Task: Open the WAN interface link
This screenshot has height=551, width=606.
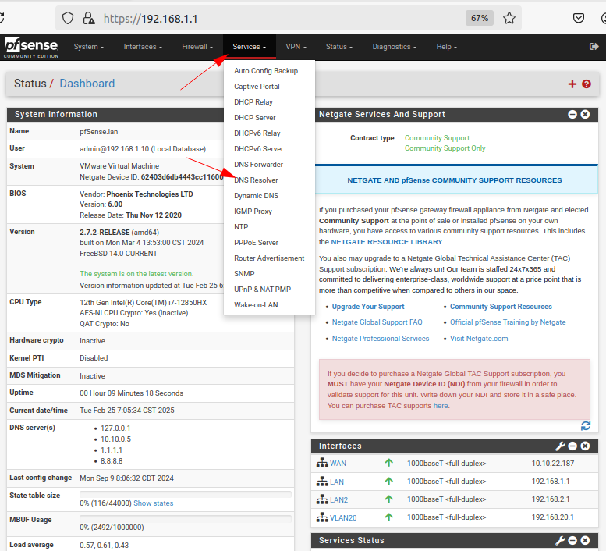Action: 338,463
